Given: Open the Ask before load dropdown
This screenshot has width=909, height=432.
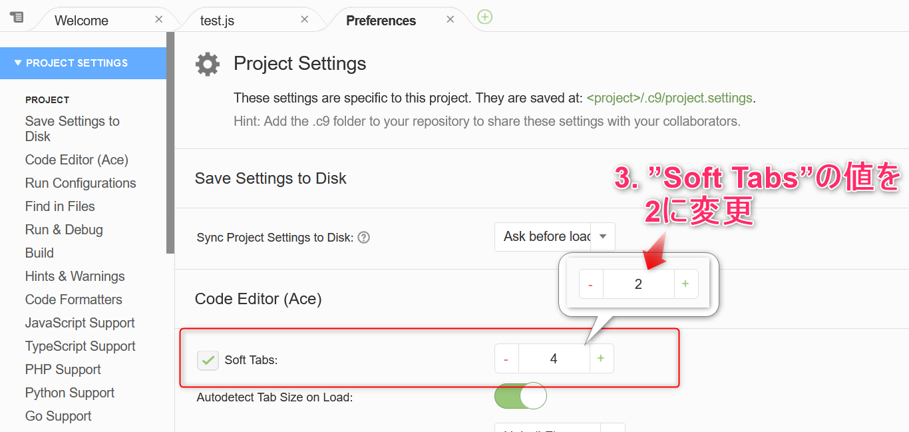Looking at the screenshot, I should [602, 236].
